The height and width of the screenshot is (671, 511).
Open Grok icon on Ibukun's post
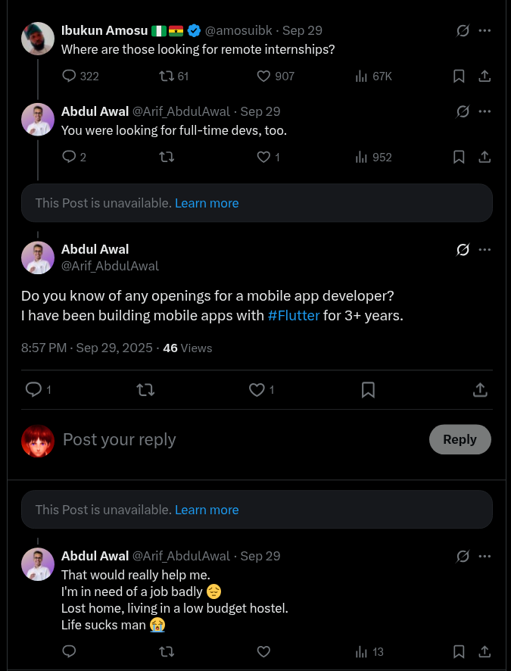click(463, 31)
